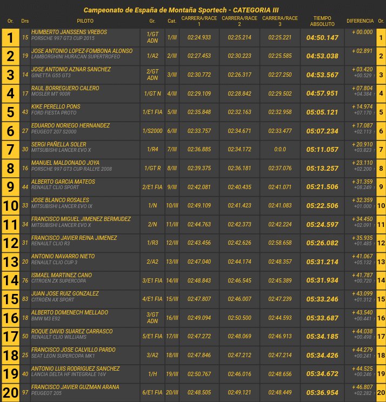Click driver ANTONIO NAVARRO NIETO
Screen dimensions: 386x402
pyautogui.click(x=63, y=256)
